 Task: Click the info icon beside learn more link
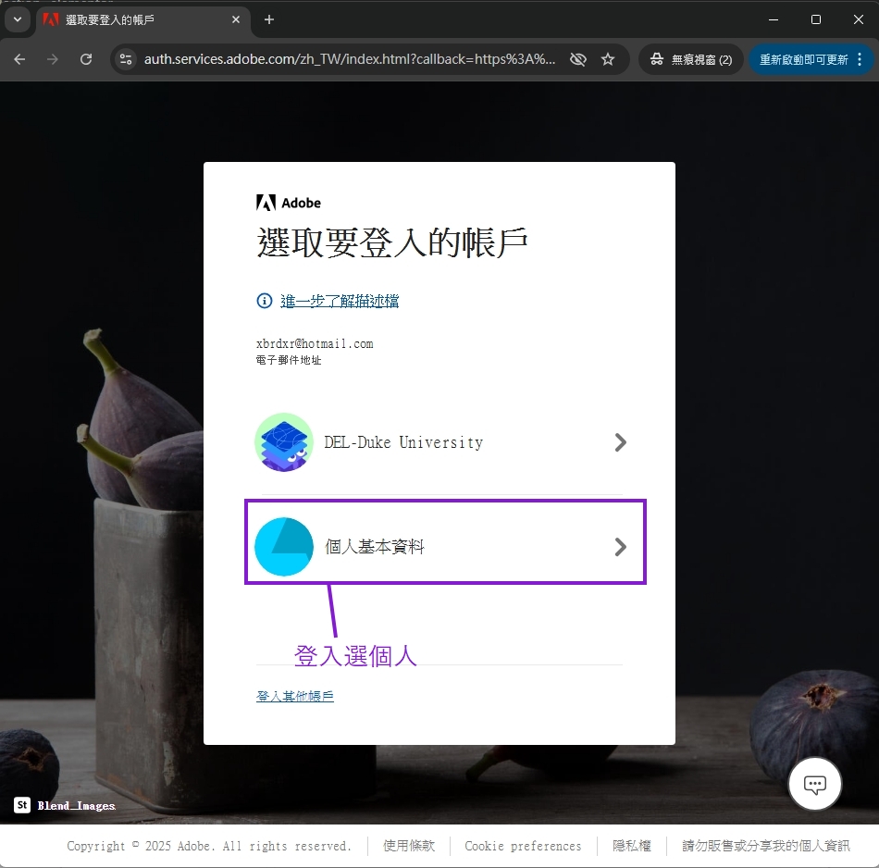tap(265, 301)
